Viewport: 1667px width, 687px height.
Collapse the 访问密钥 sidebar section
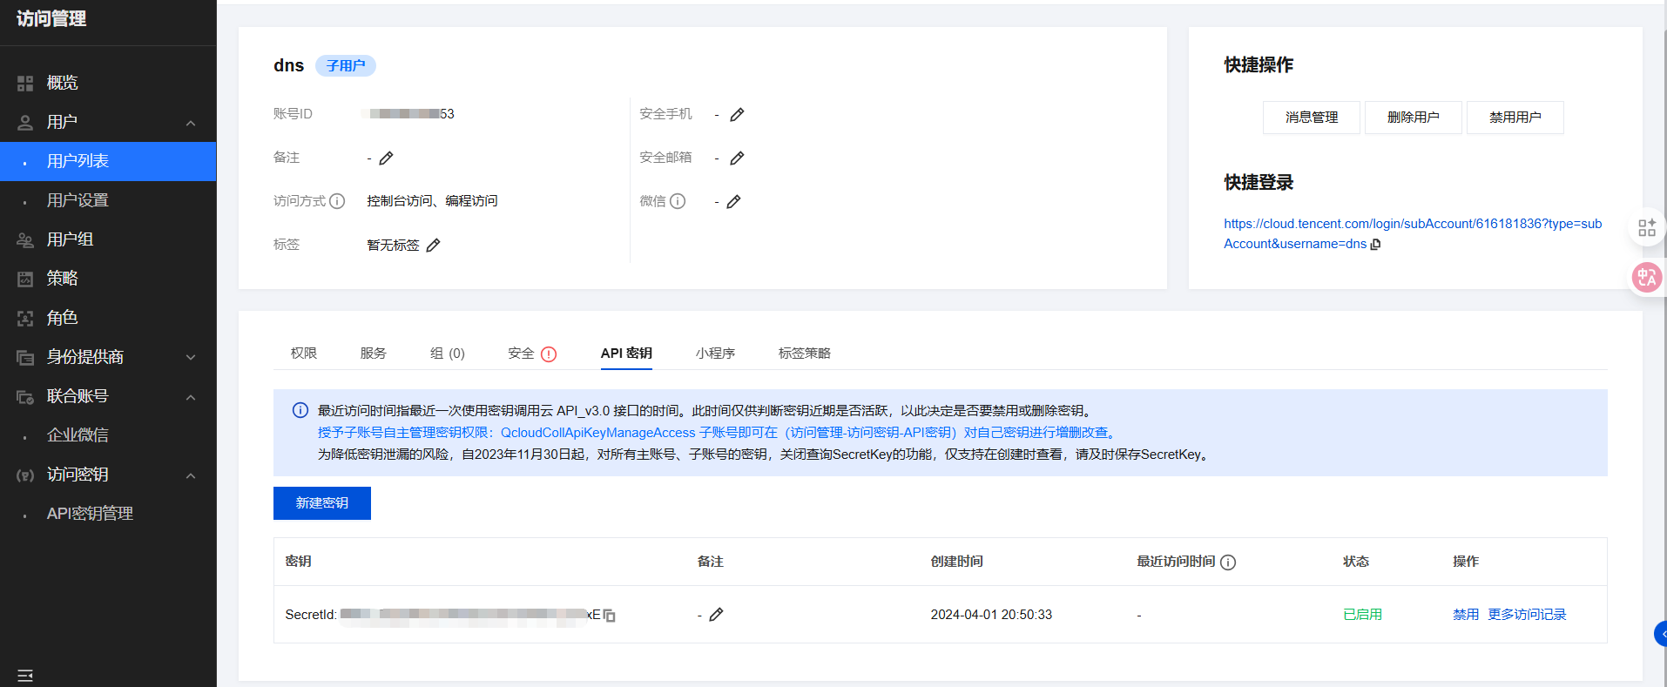click(x=191, y=475)
